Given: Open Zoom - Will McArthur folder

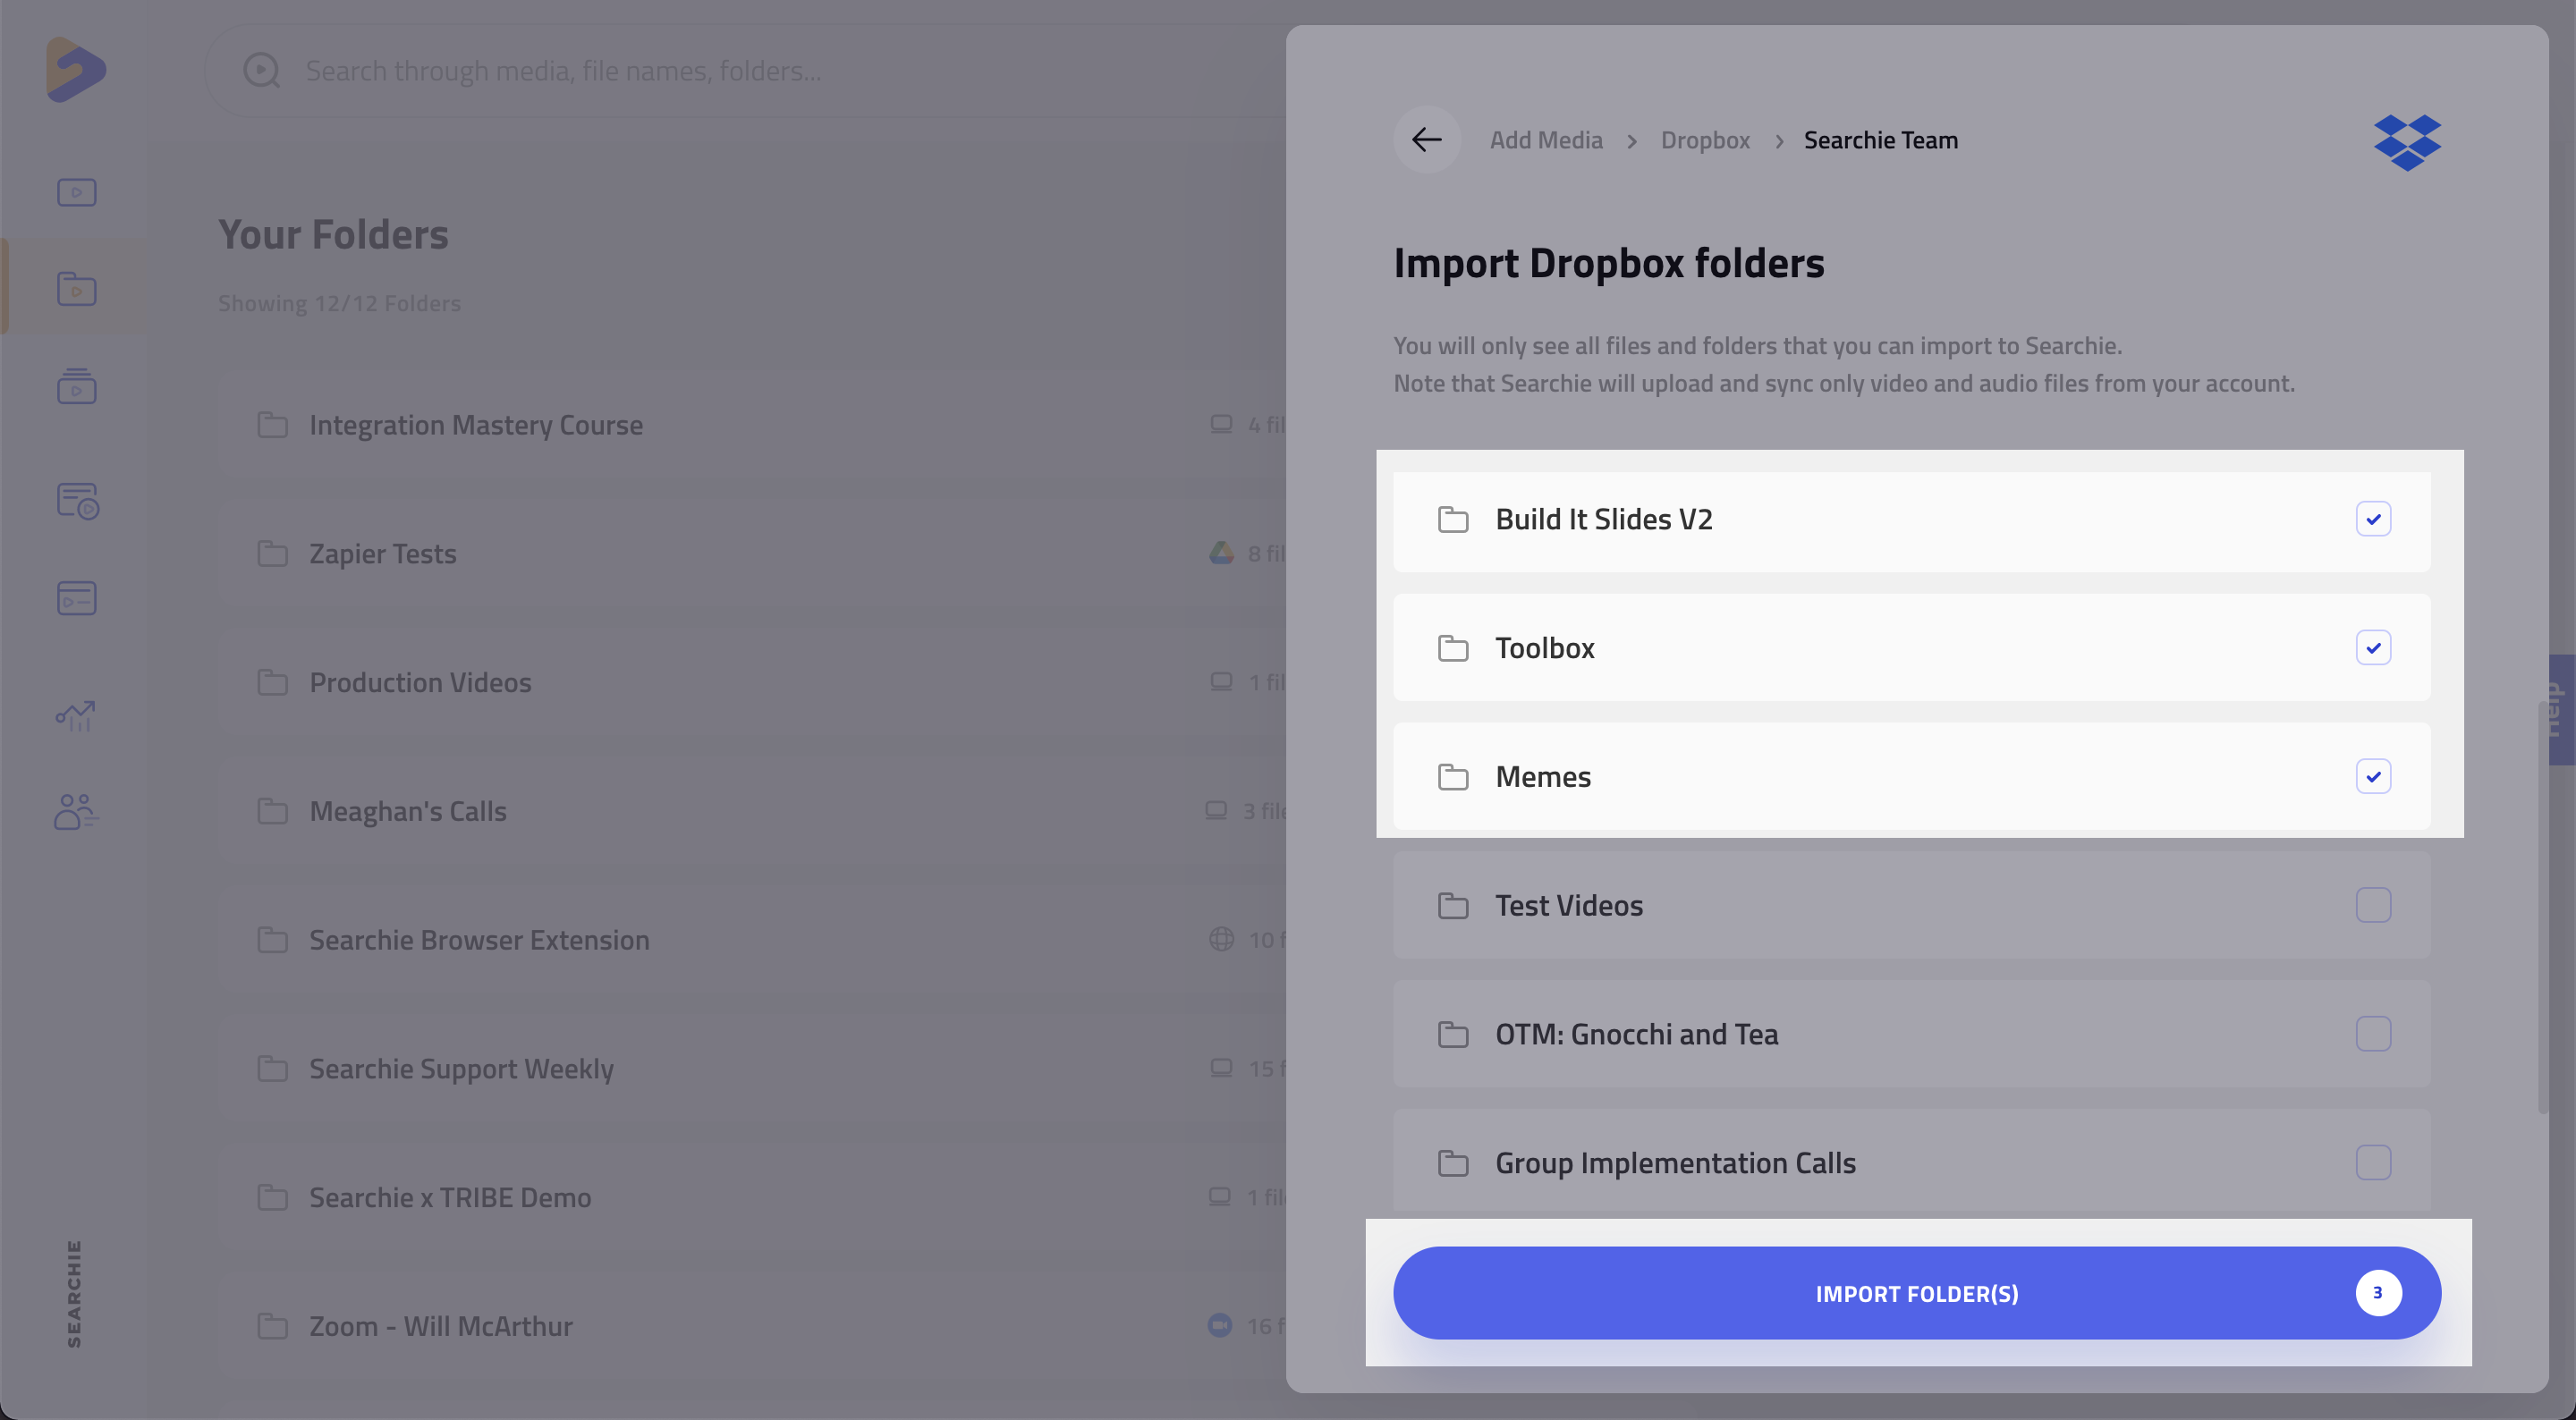Looking at the screenshot, I should point(752,1326).
